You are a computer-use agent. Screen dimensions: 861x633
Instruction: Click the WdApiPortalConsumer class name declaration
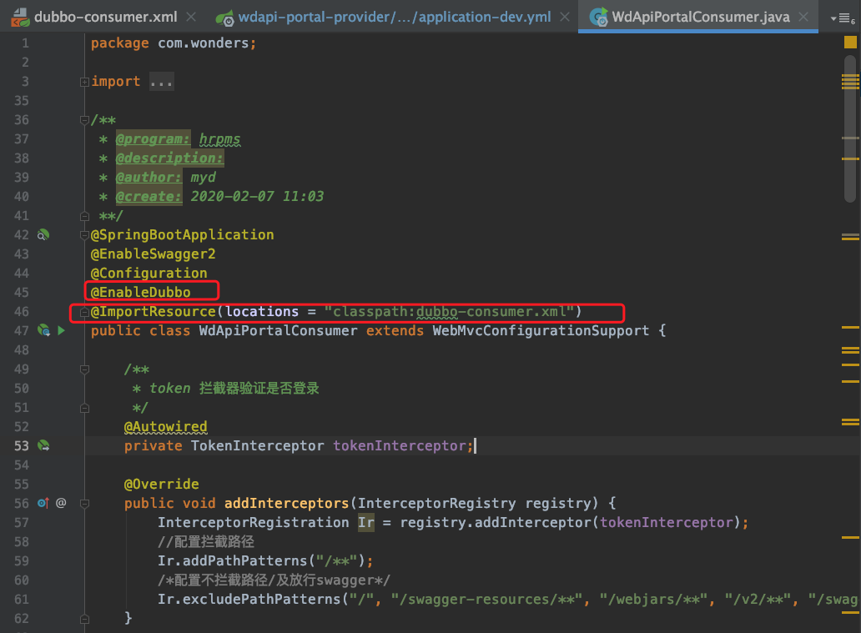[278, 330]
